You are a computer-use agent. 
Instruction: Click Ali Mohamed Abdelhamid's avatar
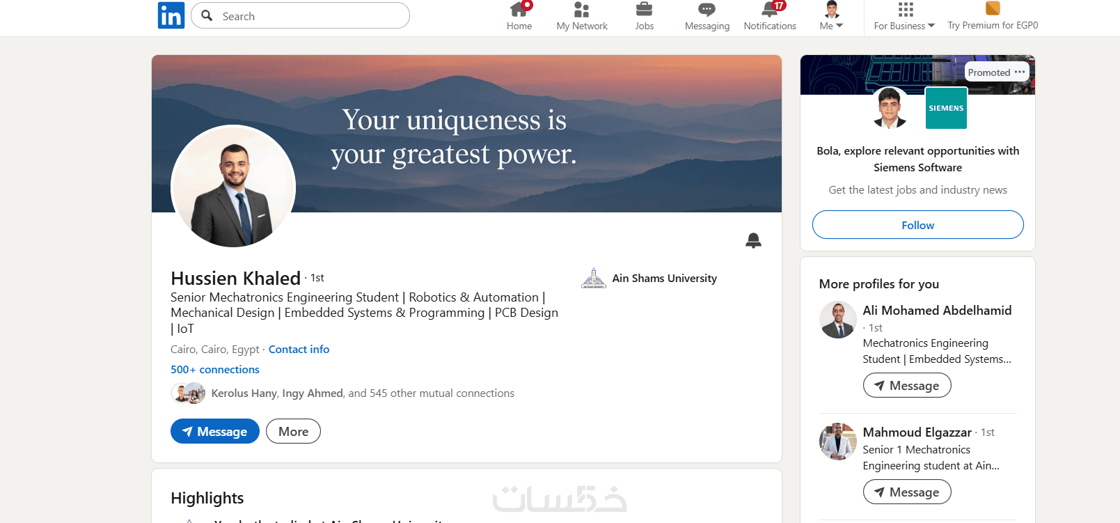point(838,320)
